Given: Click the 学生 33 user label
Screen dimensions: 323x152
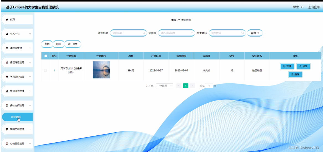Looking at the screenshot, I should (298, 7).
